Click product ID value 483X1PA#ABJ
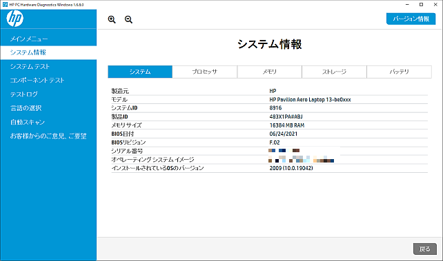 286,116
